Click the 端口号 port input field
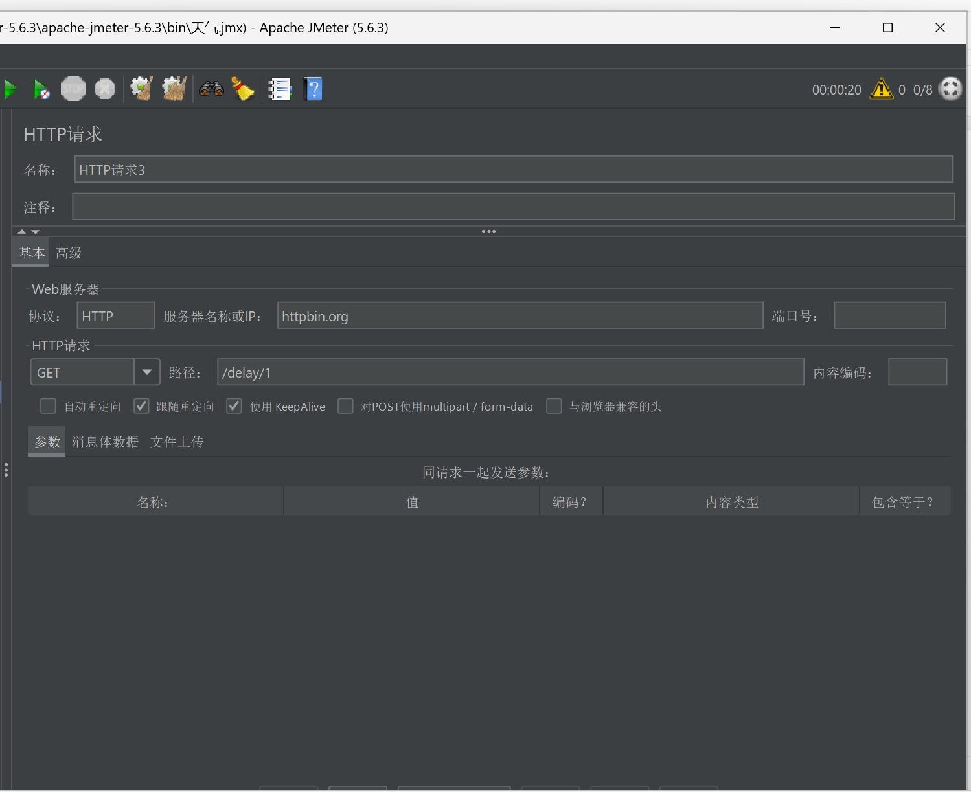This screenshot has height=792, width=971. click(890, 316)
